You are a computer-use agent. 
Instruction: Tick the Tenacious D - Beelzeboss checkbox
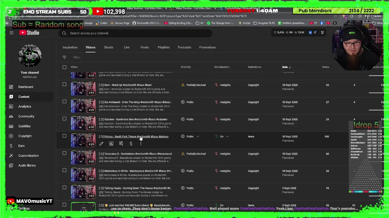tap(64, 153)
